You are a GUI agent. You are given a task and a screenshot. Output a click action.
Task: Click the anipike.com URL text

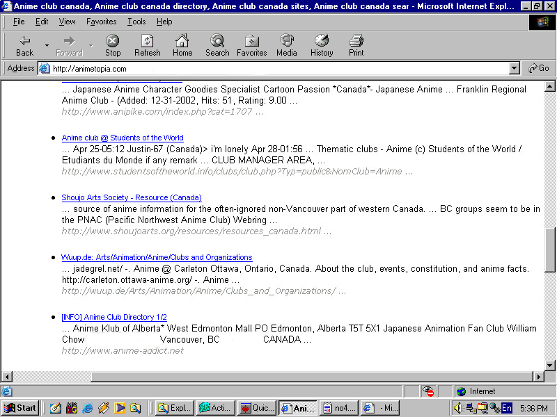point(162,112)
